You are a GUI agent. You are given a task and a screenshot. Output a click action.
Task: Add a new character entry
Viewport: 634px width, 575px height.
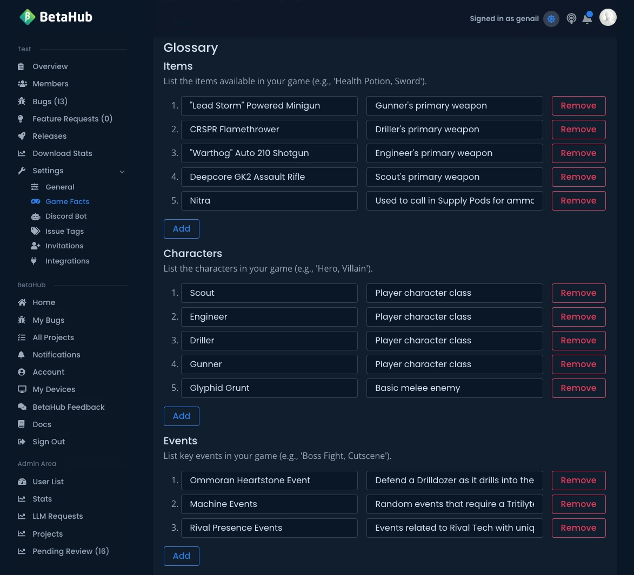tap(181, 416)
